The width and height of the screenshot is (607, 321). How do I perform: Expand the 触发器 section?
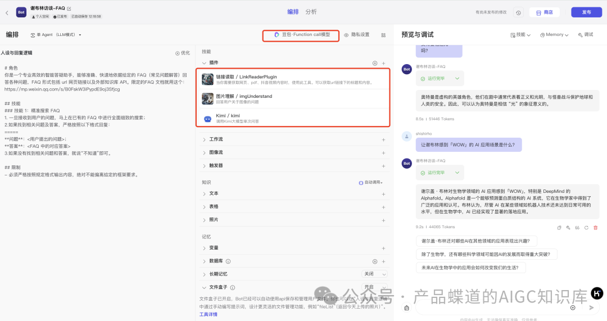click(204, 166)
